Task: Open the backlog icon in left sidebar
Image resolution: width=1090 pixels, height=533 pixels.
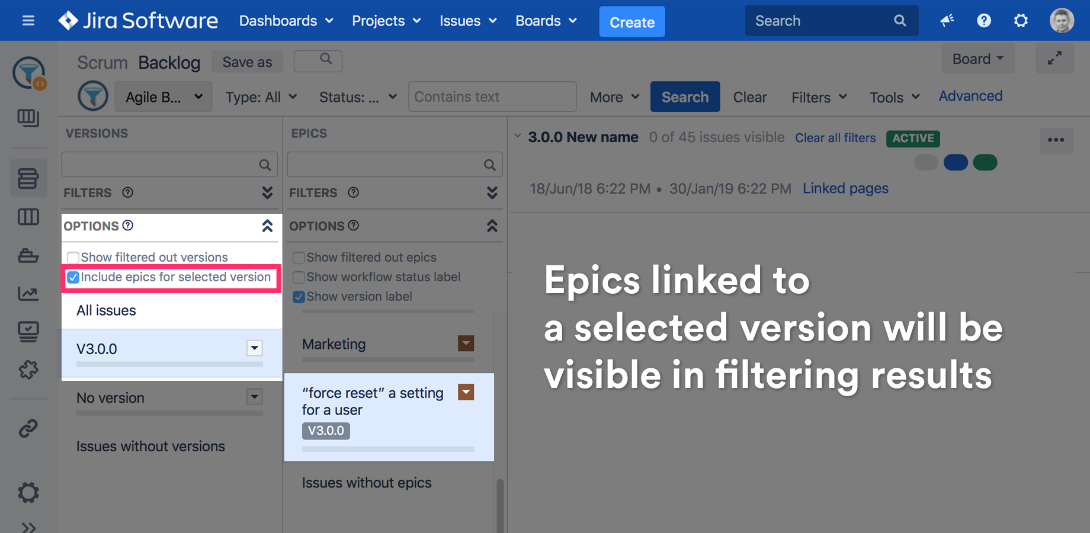Action: [x=28, y=178]
